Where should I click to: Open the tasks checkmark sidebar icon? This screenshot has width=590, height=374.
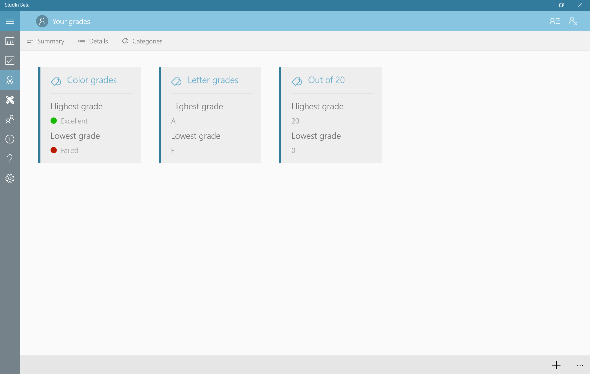coord(10,60)
